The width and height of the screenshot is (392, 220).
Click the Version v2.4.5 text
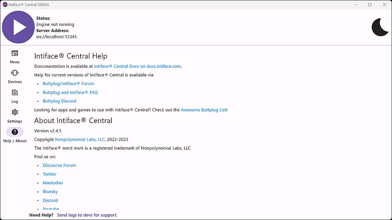click(48, 131)
